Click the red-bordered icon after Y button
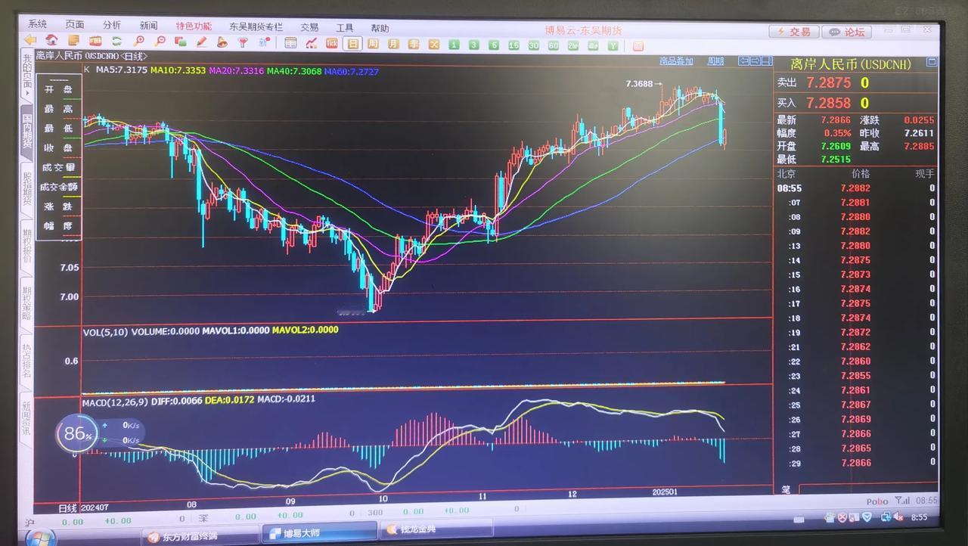The width and height of the screenshot is (968, 546). click(x=638, y=46)
